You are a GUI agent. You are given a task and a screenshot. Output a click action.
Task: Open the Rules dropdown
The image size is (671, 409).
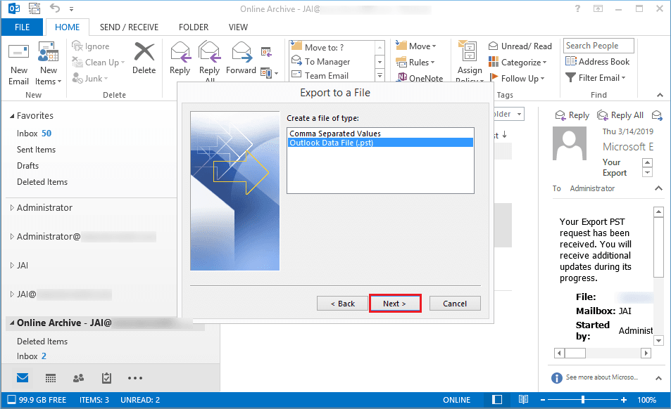coord(415,63)
